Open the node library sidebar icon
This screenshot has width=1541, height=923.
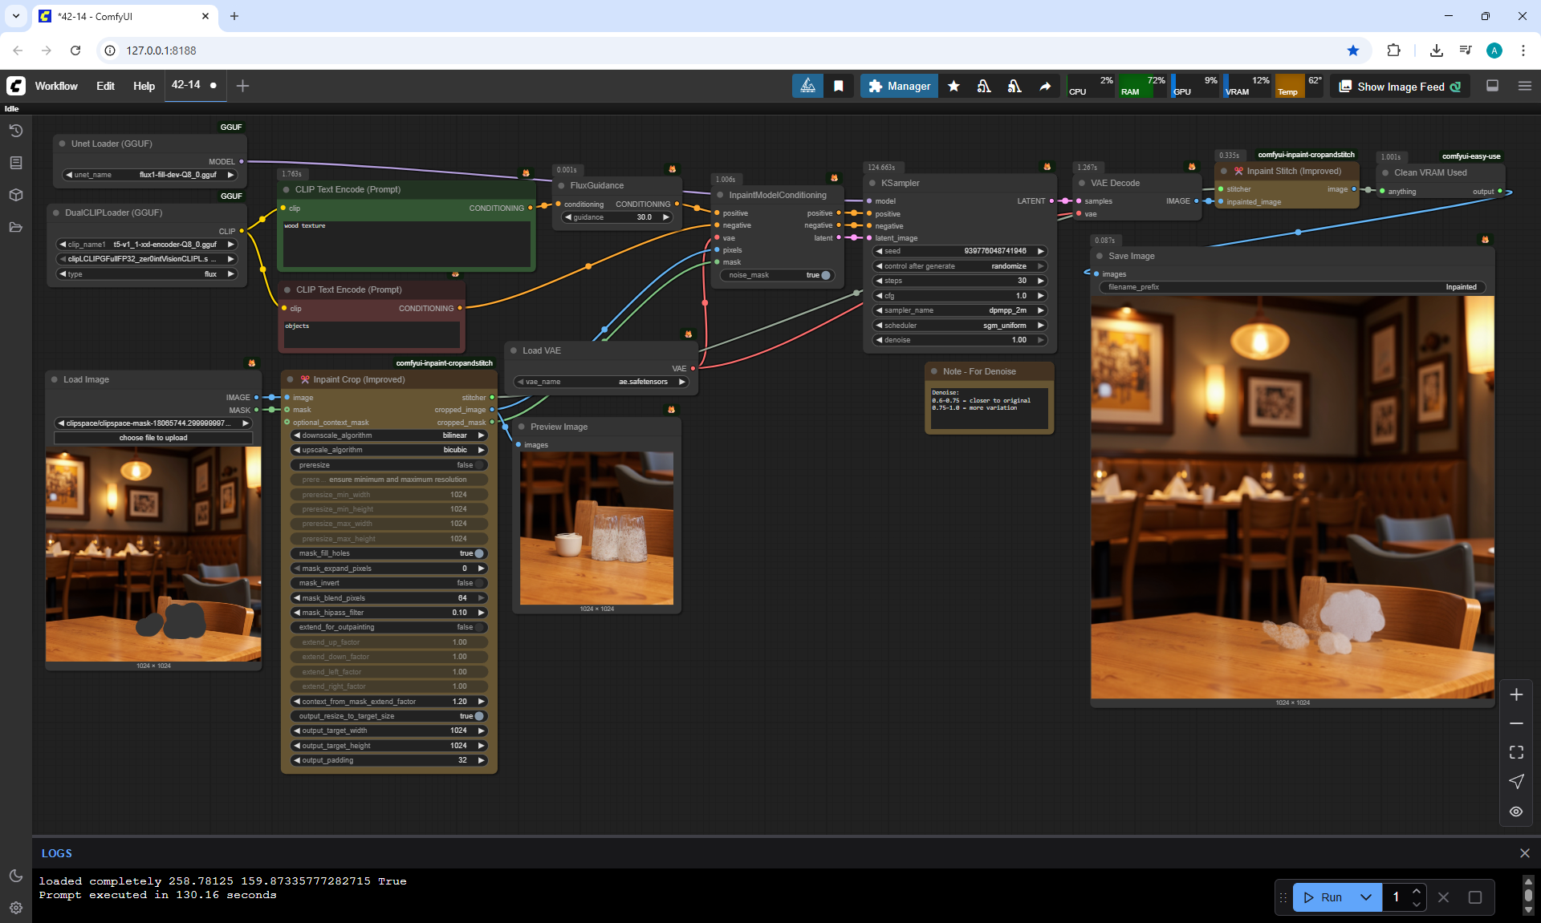pyautogui.click(x=15, y=163)
